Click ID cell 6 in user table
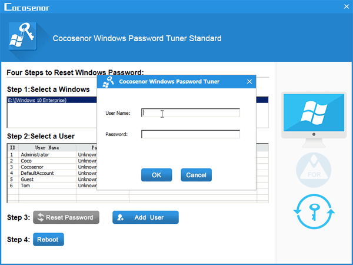353x265 pixels. [13, 185]
